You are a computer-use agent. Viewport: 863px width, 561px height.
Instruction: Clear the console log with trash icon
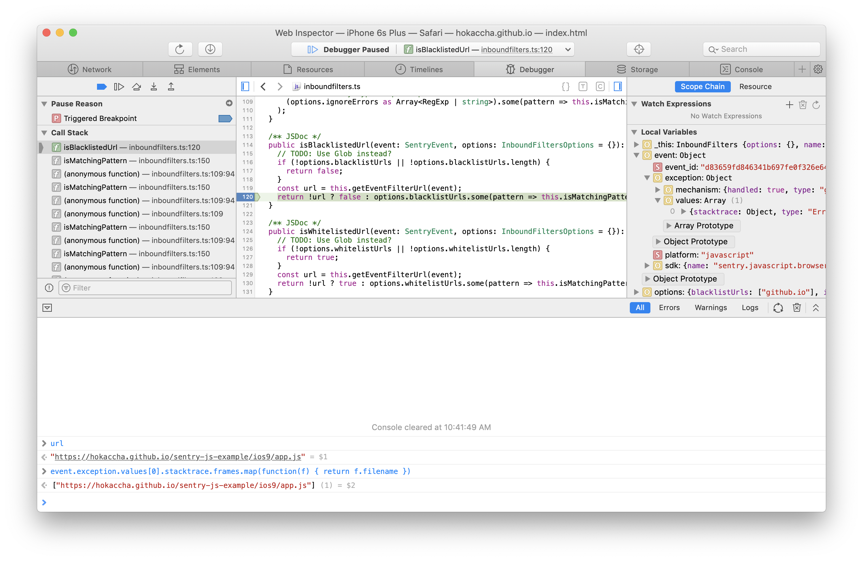click(x=796, y=308)
